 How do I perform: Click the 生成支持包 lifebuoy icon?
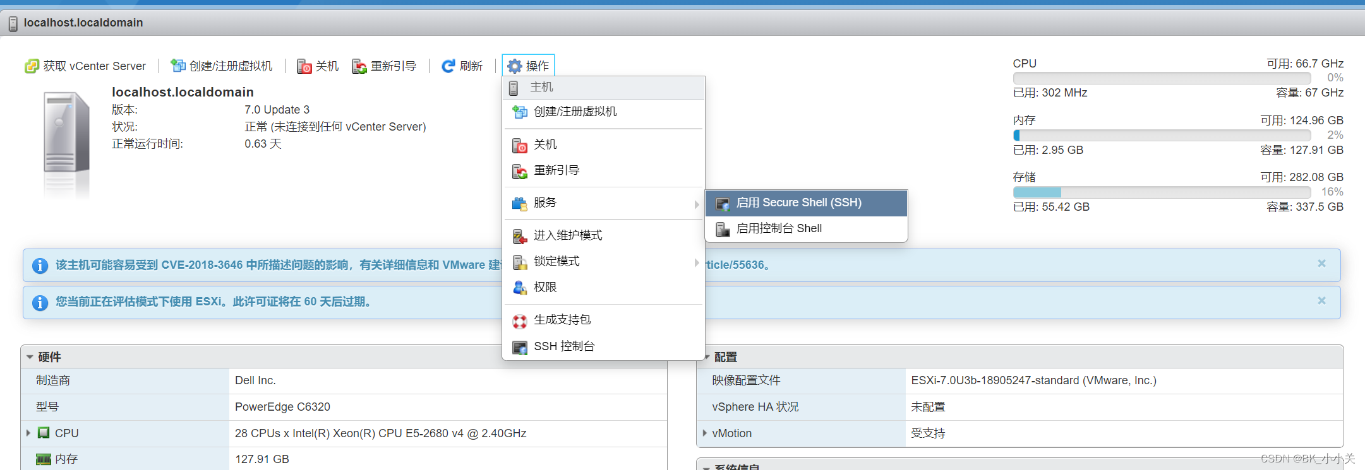[x=520, y=321]
